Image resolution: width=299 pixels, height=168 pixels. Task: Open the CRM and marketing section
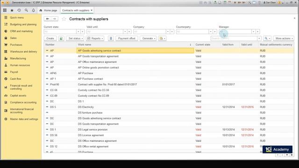tap(21, 31)
